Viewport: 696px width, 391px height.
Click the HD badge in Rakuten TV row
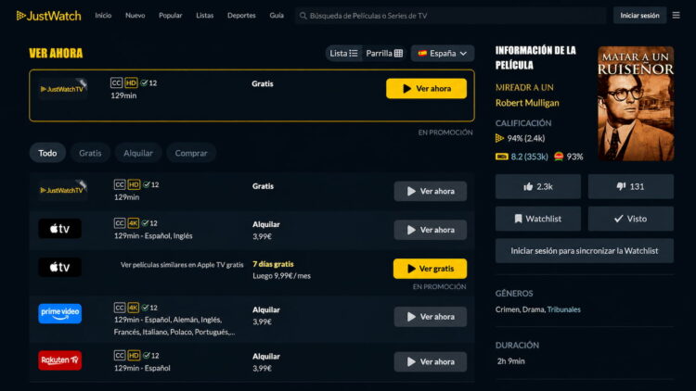(x=134, y=355)
